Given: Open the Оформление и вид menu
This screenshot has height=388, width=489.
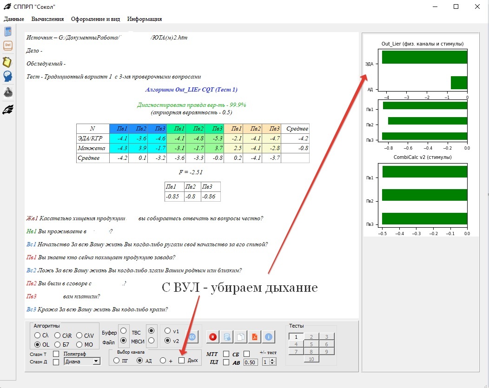Looking at the screenshot, I should point(95,19).
